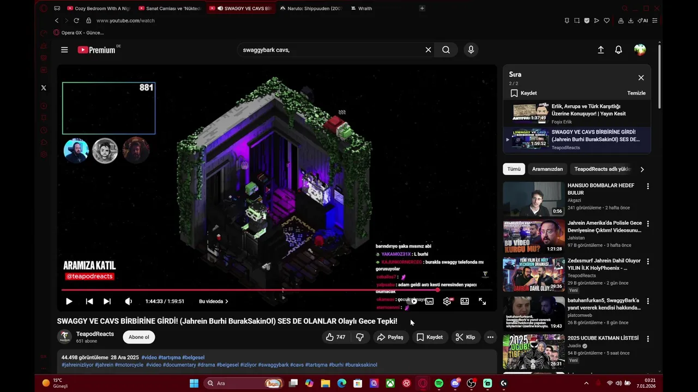
Task: Open account avatar menu
Action: tap(640, 50)
